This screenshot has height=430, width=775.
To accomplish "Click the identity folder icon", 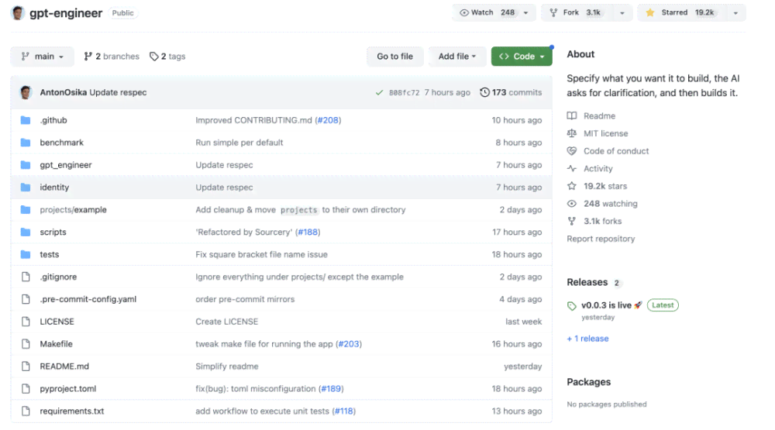I will (x=26, y=187).
